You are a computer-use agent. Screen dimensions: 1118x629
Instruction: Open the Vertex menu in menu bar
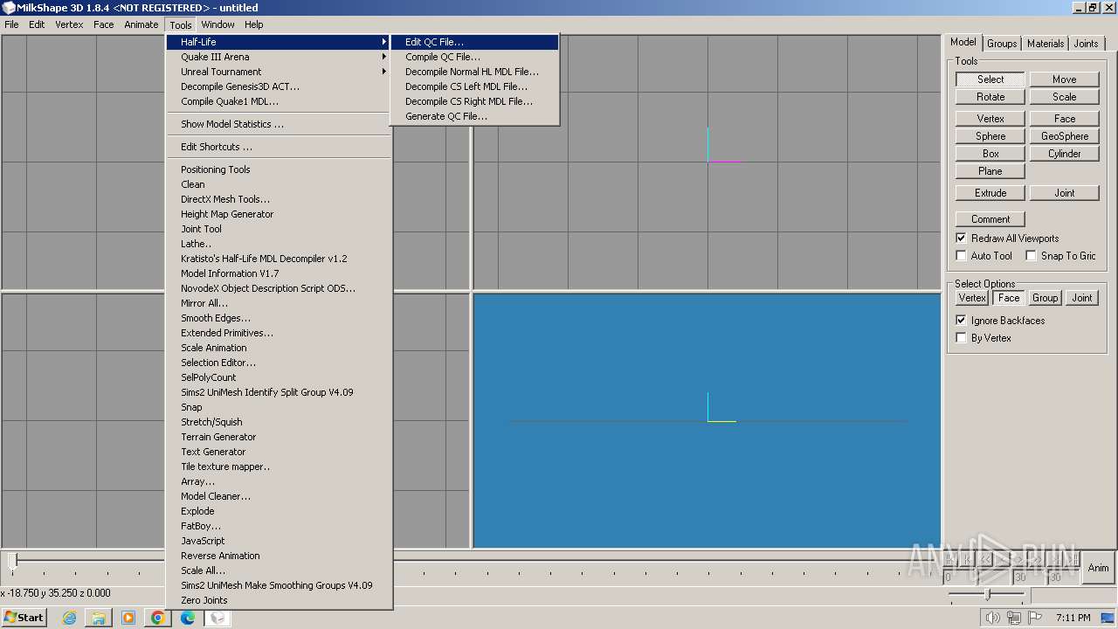point(69,24)
